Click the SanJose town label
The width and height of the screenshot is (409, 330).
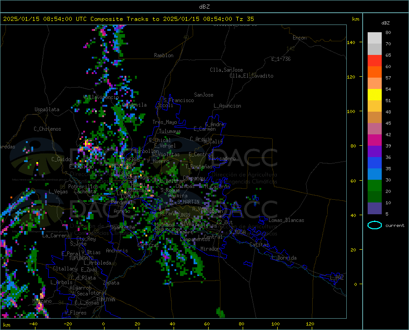click(204, 95)
